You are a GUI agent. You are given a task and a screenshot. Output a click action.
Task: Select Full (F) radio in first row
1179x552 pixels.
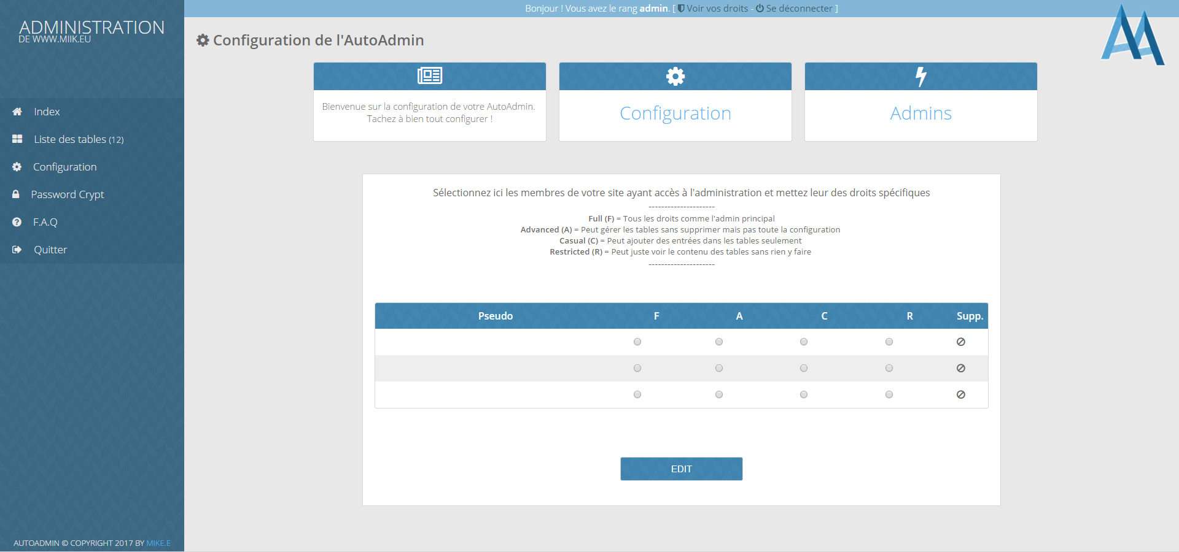(x=637, y=342)
